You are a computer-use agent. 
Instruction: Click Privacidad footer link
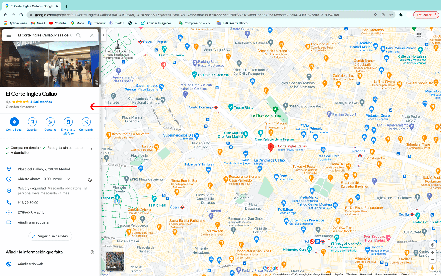[x=366, y=275]
